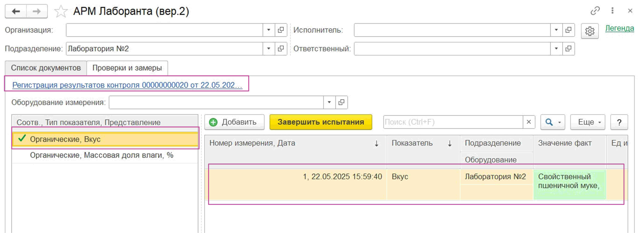Open help with the question mark button
The height and width of the screenshot is (233, 641).
(619, 122)
